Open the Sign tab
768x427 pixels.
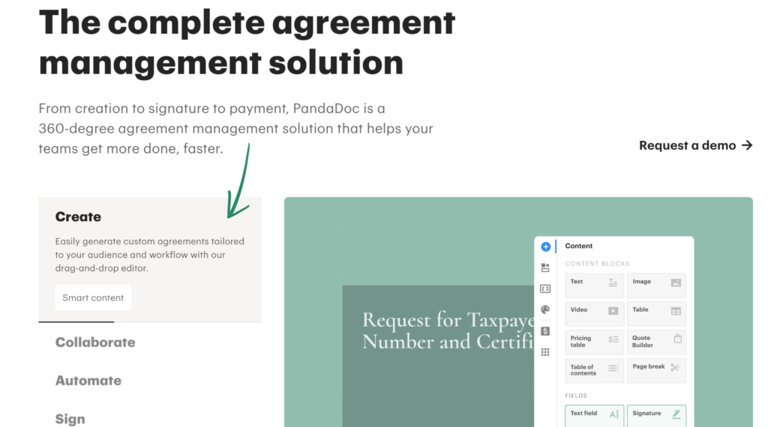tap(70, 420)
